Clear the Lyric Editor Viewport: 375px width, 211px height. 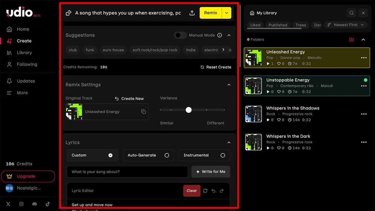[x=192, y=190]
